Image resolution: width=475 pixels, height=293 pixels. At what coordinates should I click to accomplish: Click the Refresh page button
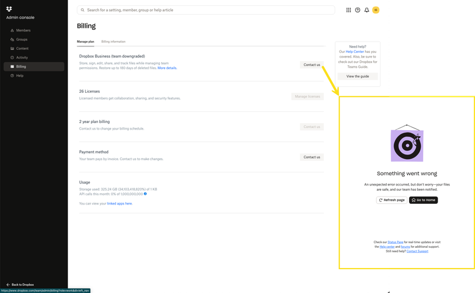pos(391,200)
